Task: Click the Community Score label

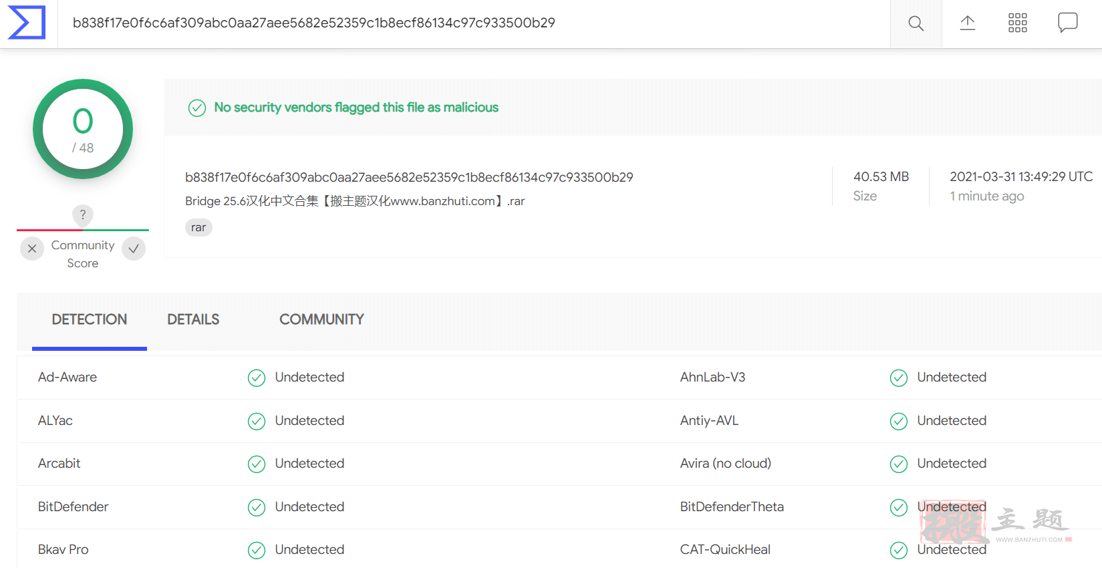Action: pos(83,254)
